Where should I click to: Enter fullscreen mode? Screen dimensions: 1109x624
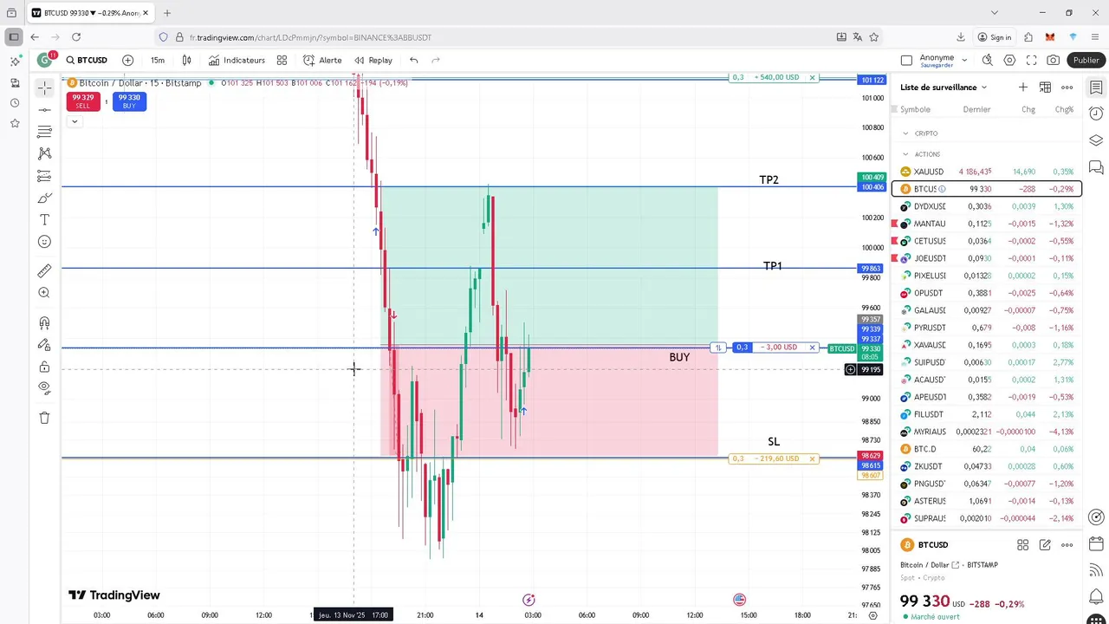pyautogui.click(x=1031, y=60)
